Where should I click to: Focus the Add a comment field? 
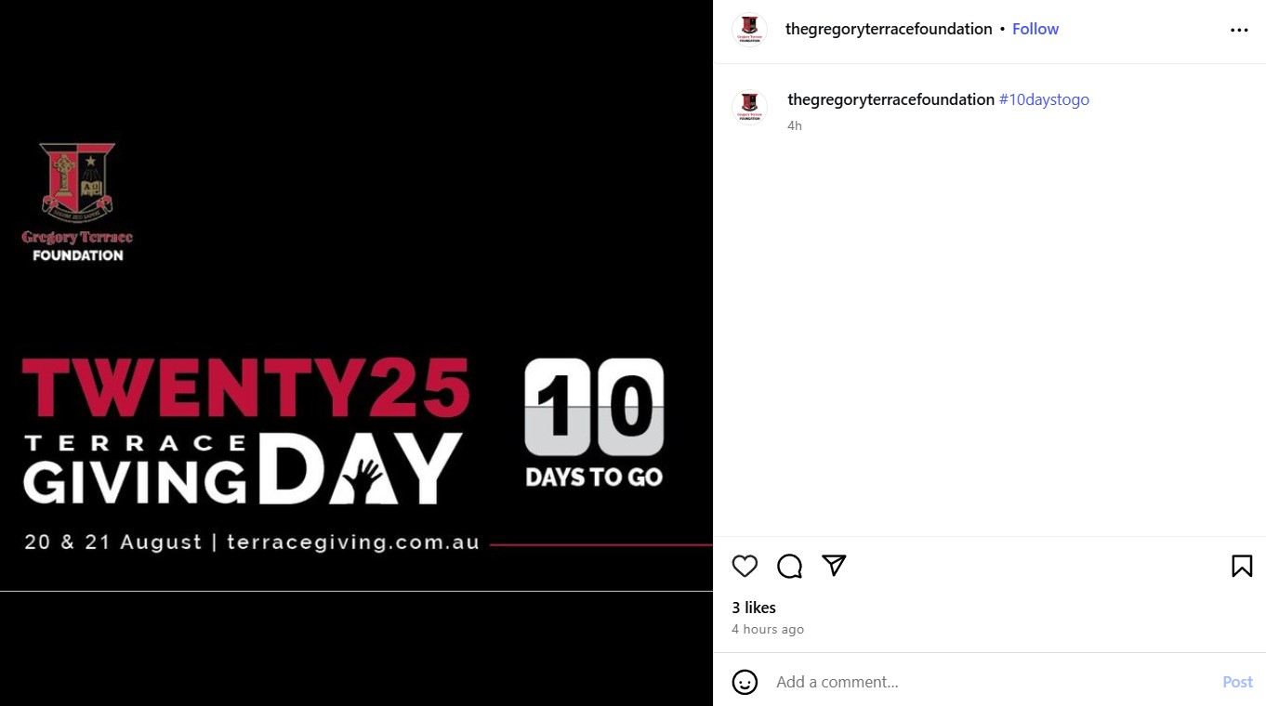pos(990,682)
